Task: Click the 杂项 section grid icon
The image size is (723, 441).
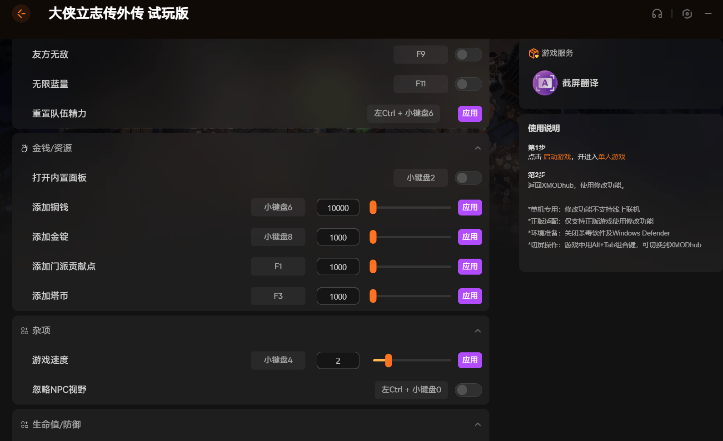Action: coord(25,331)
